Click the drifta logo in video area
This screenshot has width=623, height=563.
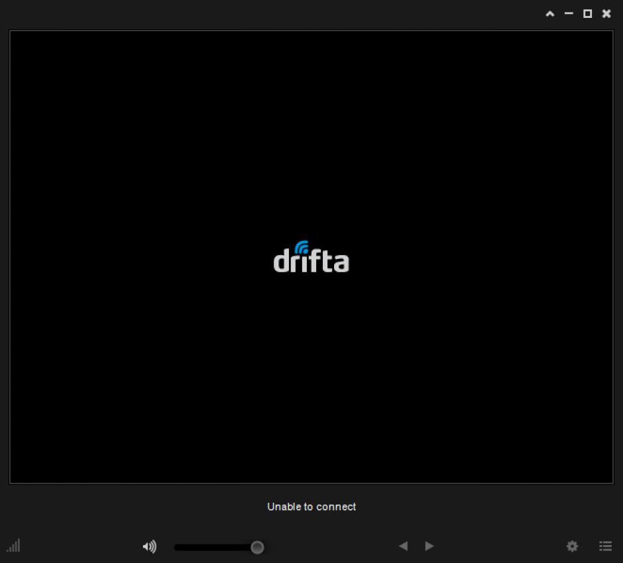tap(311, 257)
